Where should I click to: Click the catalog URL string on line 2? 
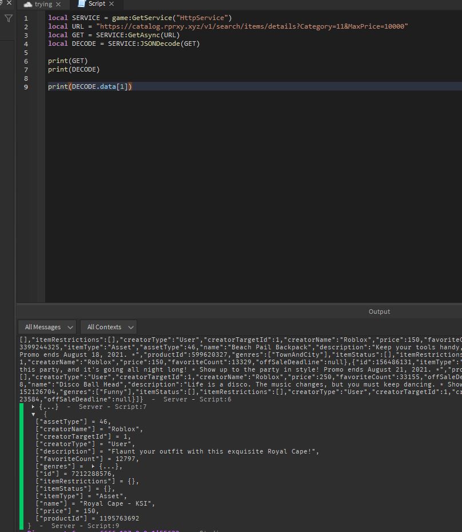[252, 26]
